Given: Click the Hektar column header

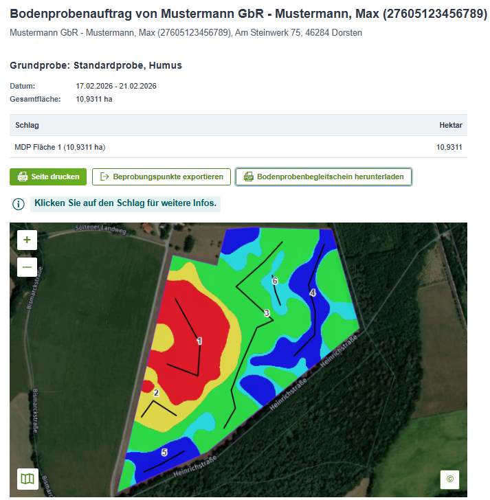Looking at the screenshot, I should click(x=450, y=126).
